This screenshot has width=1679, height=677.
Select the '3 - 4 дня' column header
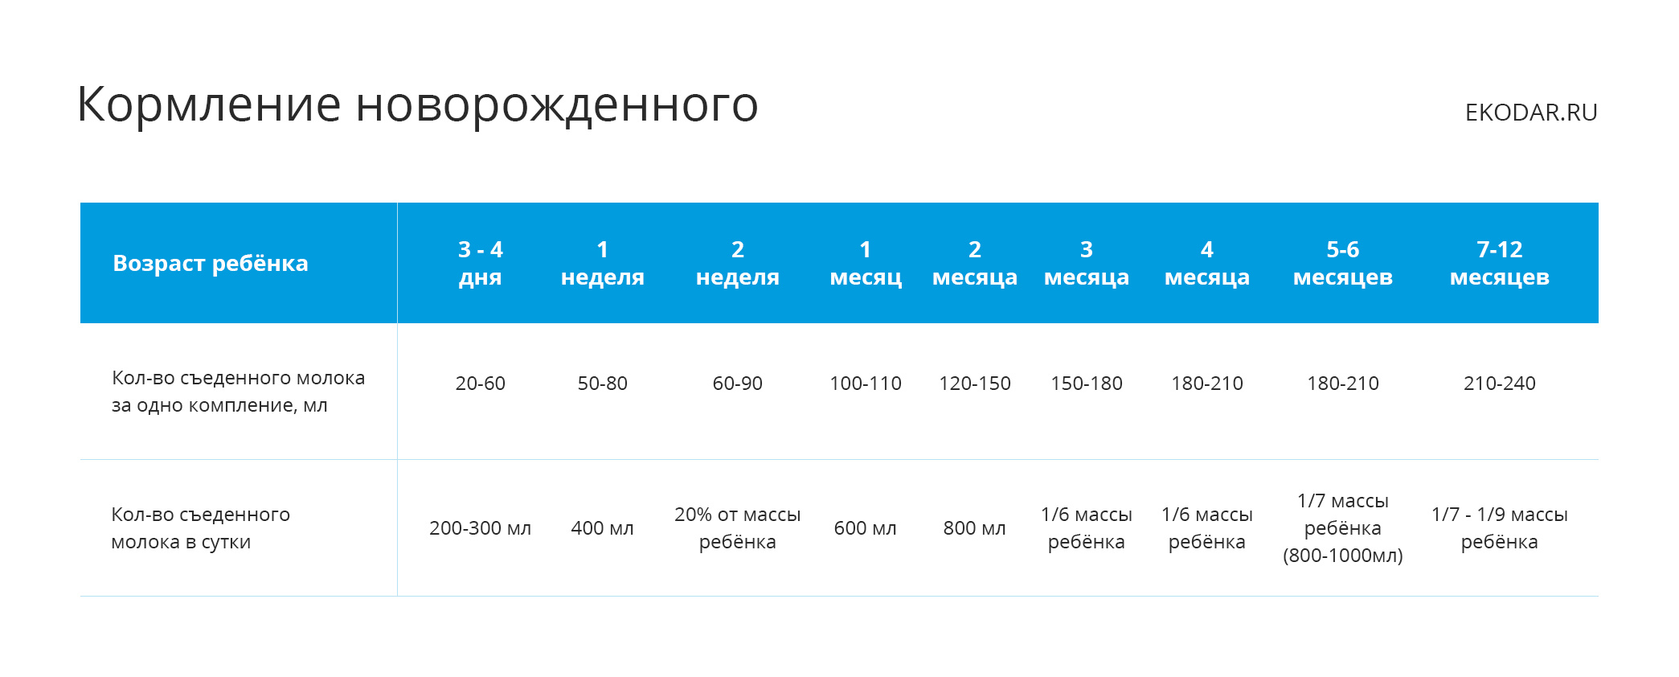tap(481, 263)
